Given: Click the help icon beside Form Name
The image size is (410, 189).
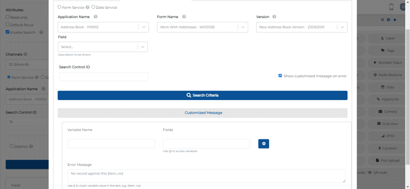Looking at the screenshot, I should [x=184, y=17].
